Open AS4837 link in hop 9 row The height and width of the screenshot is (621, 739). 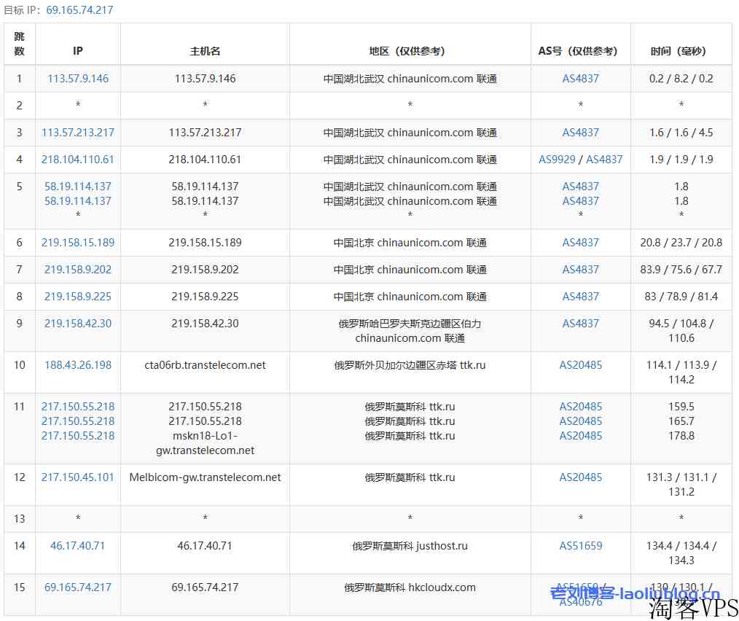[x=581, y=323]
